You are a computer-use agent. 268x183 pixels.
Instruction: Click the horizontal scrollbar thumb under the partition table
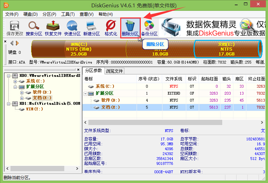click(155, 122)
